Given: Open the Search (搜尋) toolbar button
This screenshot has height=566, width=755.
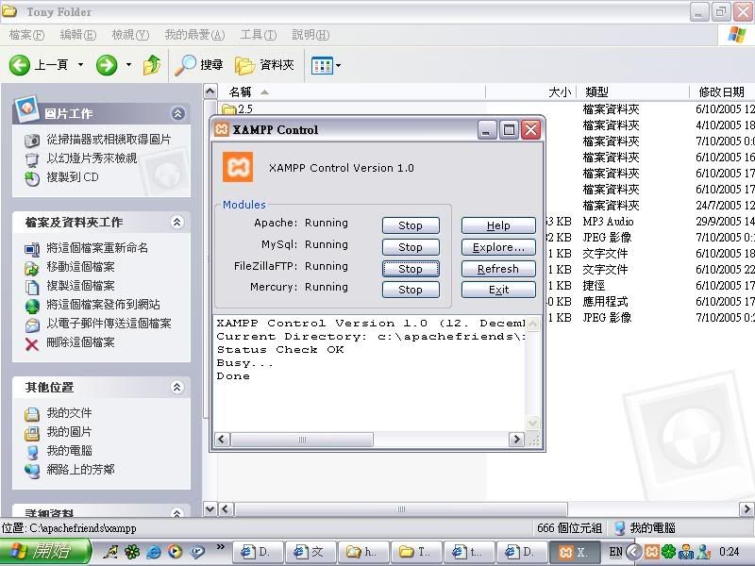Looking at the screenshot, I should click(199, 65).
